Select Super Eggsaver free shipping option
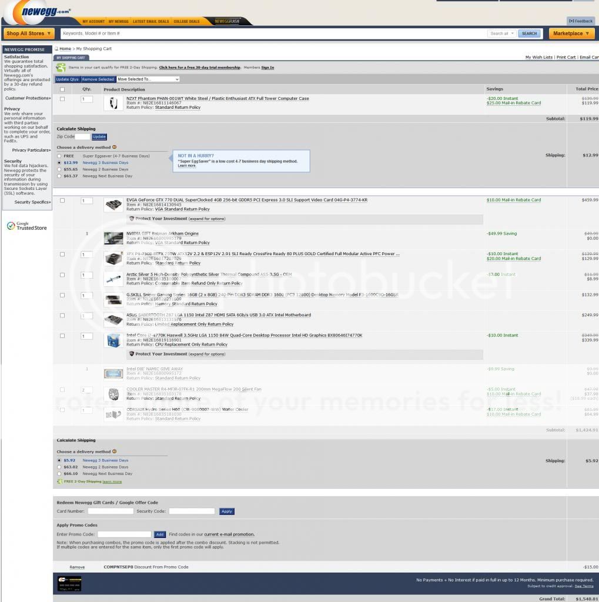Screen dimensions: 599x602 [59, 156]
